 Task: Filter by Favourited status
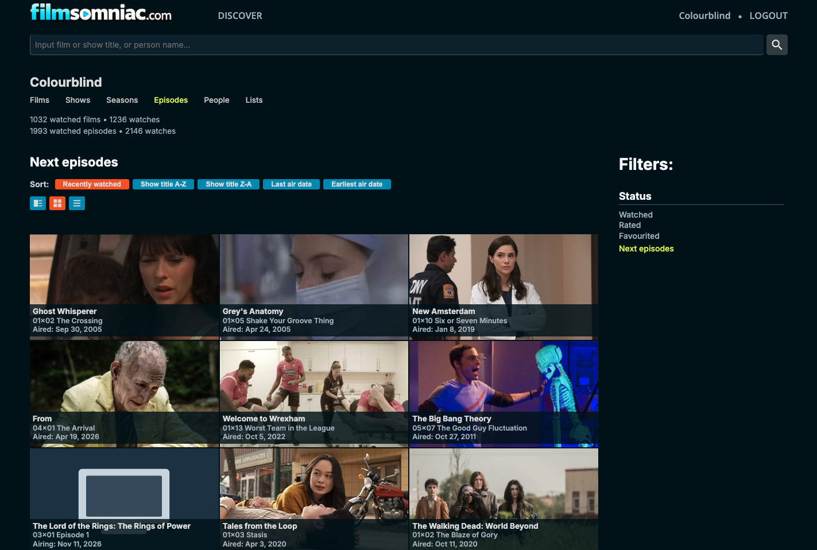pyautogui.click(x=639, y=236)
